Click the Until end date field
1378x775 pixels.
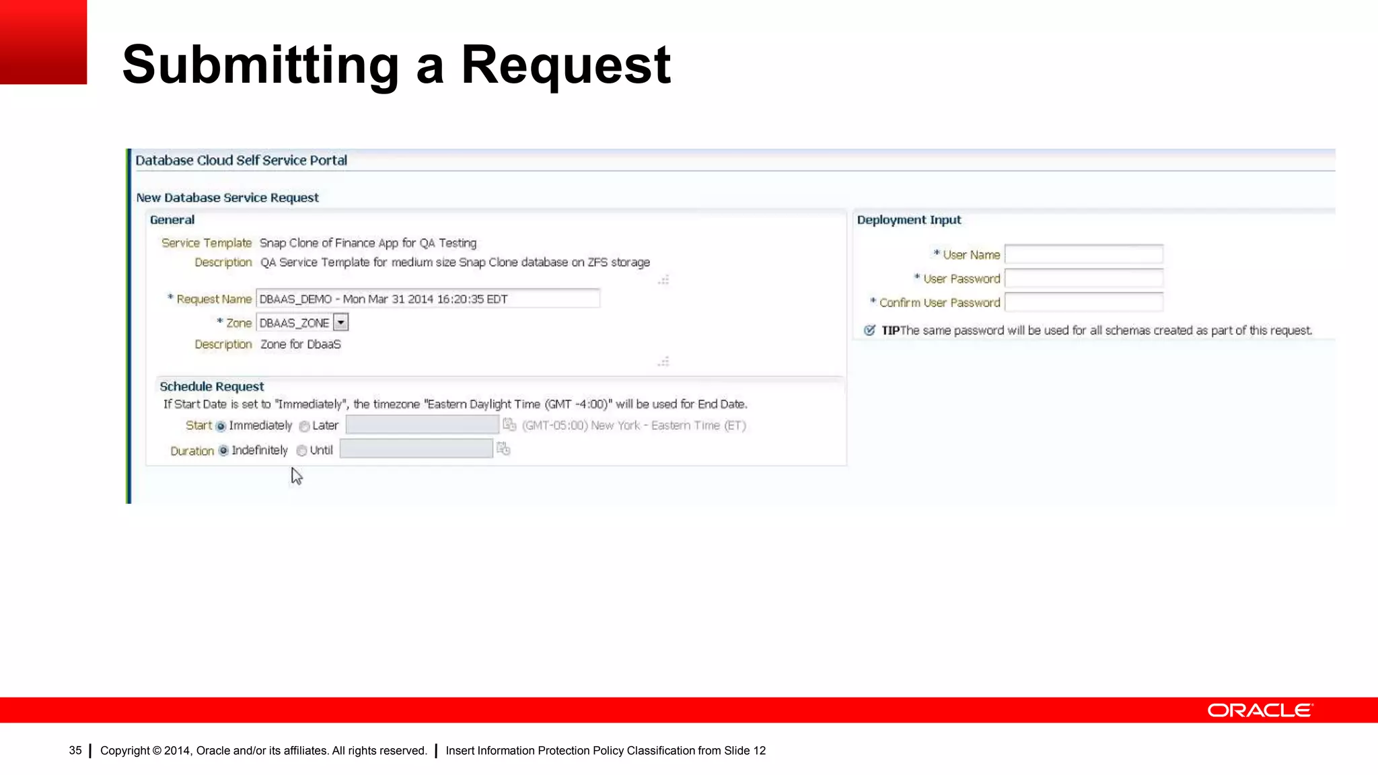(x=416, y=449)
